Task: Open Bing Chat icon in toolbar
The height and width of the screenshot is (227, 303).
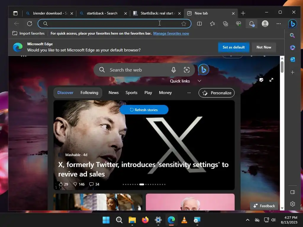Action: (x=292, y=24)
